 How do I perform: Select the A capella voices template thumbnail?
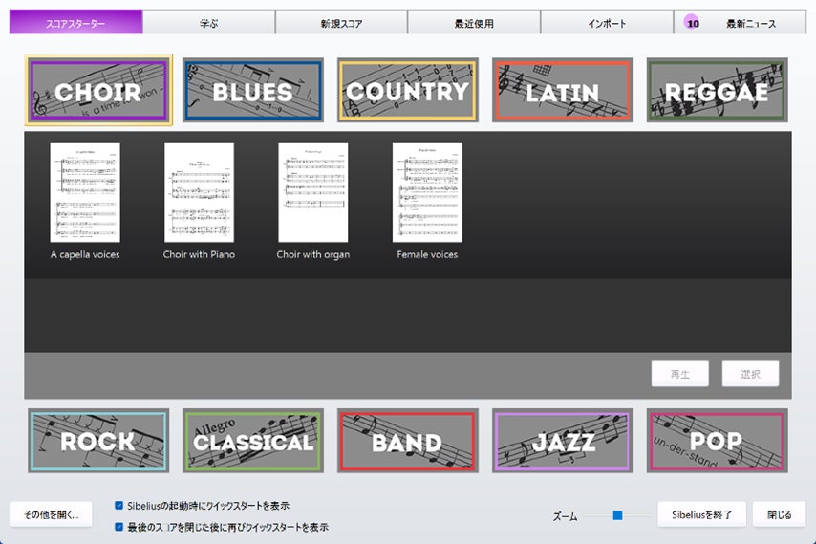85,192
